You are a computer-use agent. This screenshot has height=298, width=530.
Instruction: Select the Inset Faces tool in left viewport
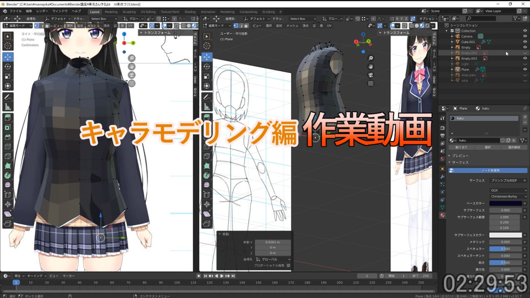(8, 127)
